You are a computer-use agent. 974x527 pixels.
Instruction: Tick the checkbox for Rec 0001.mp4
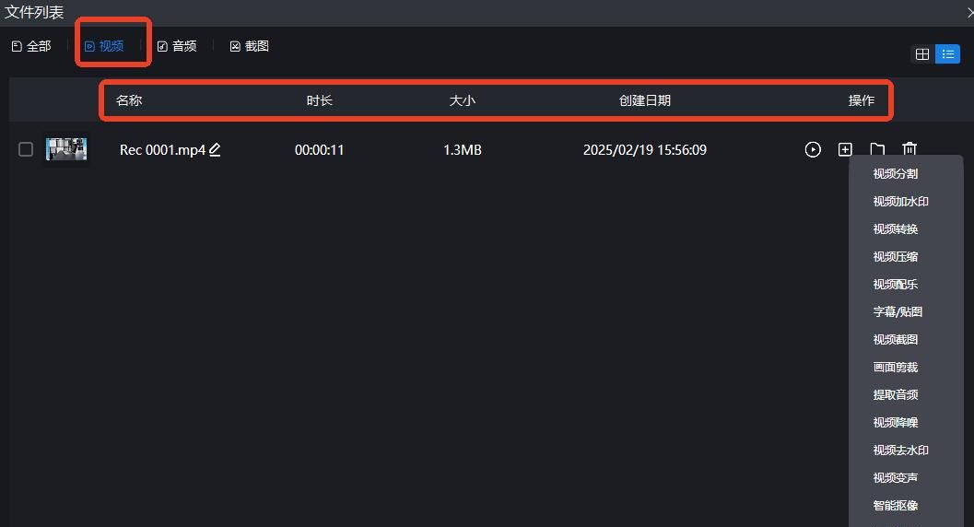26,149
